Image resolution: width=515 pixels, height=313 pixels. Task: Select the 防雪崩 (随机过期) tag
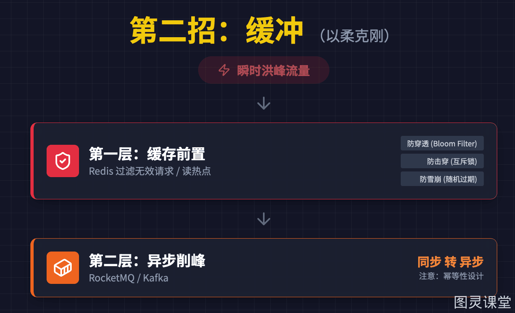click(x=442, y=179)
